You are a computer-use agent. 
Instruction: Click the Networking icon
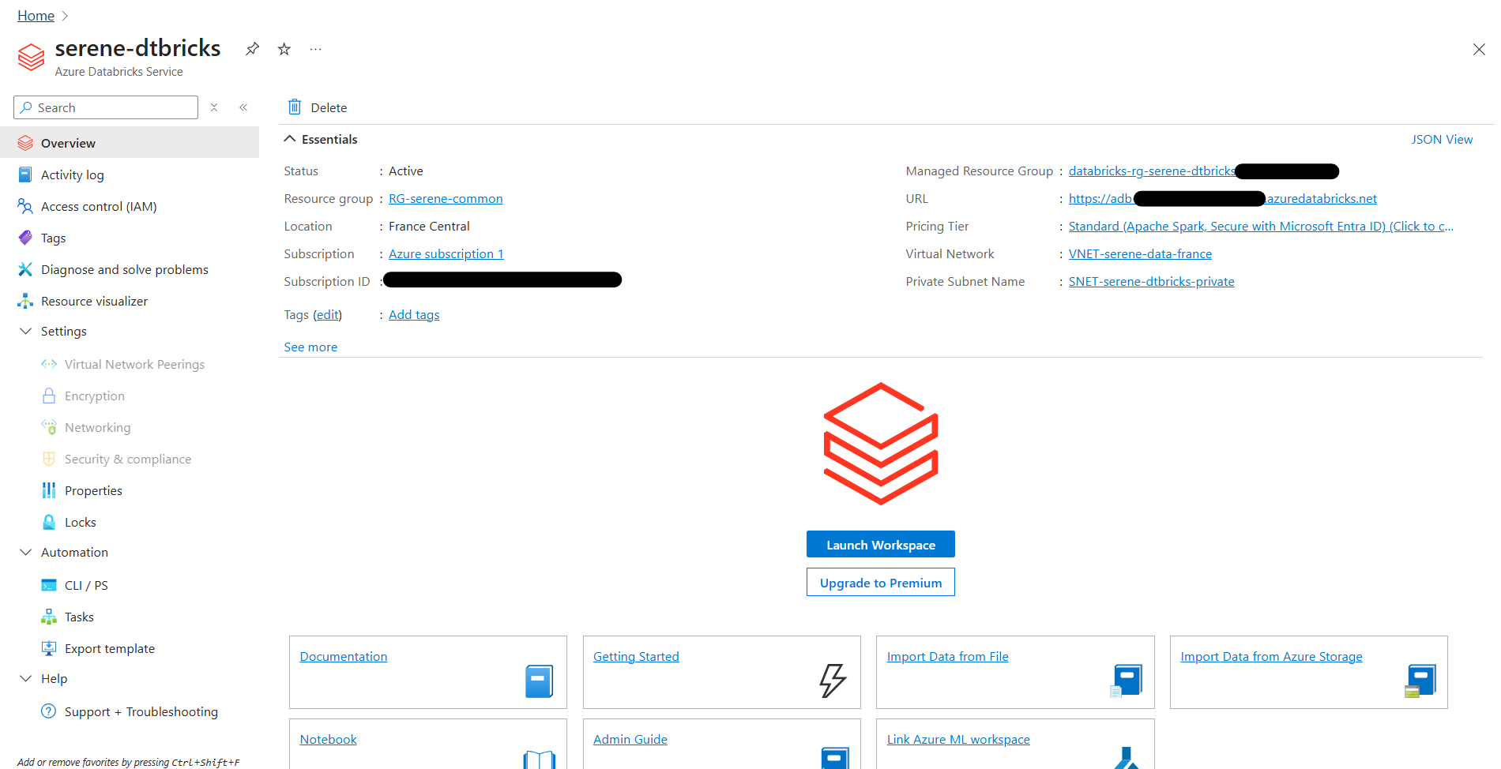pyautogui.click(x=49, y=427)
